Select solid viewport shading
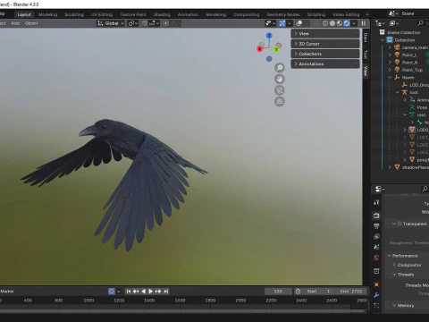The height and width of the screenshot is (322, 429). click(332, 23)
